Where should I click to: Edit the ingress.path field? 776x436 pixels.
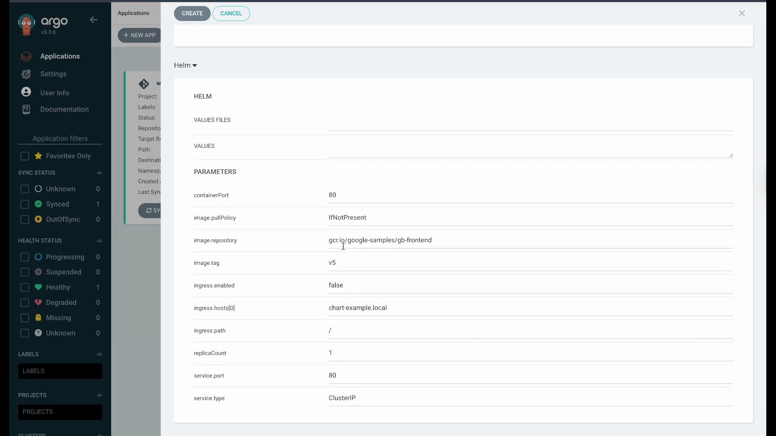[531, 331]
